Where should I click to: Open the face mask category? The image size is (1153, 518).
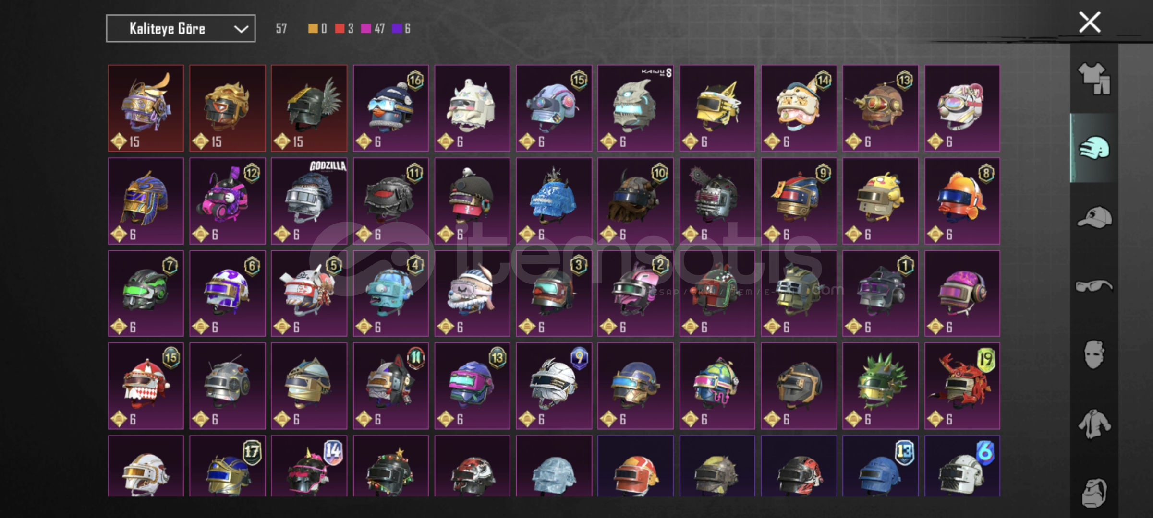[1094, 355]
